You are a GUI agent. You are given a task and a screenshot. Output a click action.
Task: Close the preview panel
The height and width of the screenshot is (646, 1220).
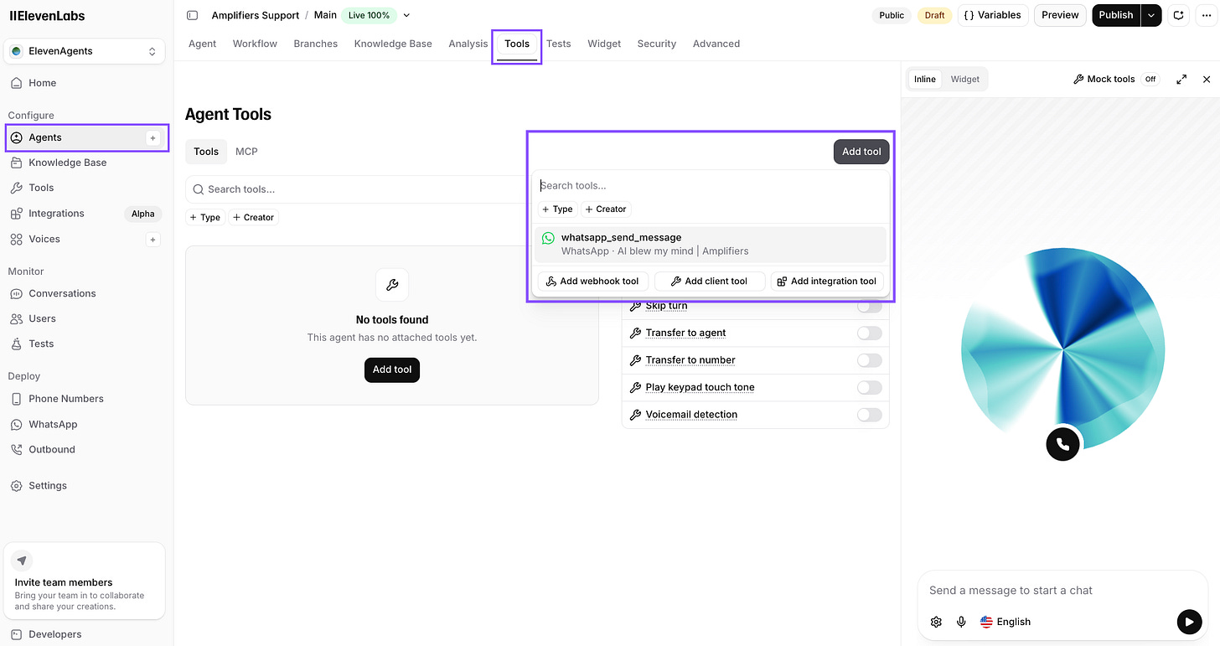1207,79
